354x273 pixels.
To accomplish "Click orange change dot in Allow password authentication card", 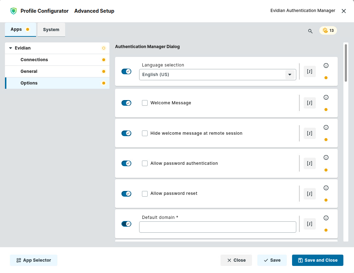I will [326, 170].
